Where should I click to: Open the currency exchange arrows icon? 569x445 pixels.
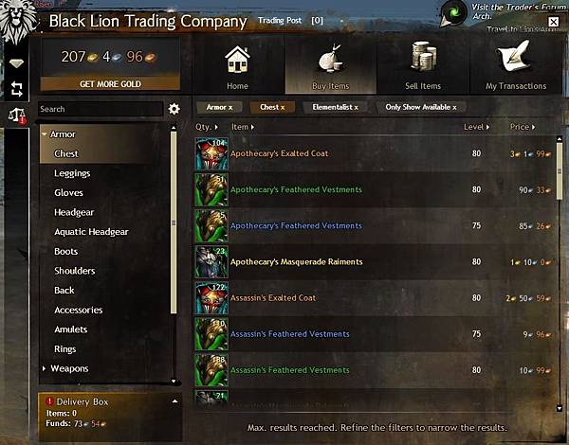pyautogui.click(x=16, y=89)
